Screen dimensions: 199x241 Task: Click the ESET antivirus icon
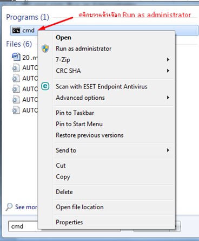pos(45,86)
